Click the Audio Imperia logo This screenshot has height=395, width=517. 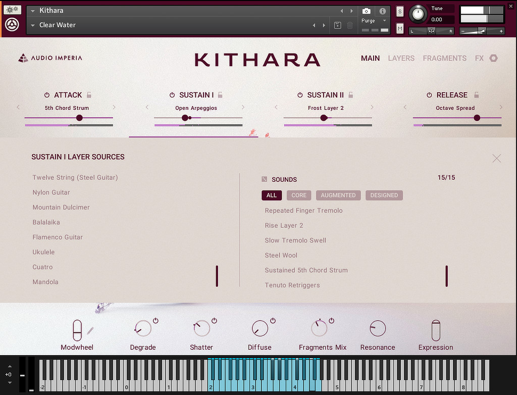pos(50,58)
